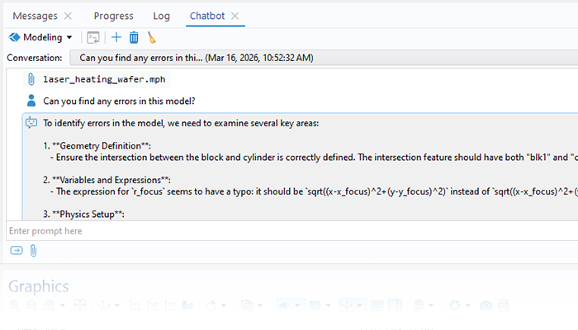Attach a file using bottom paperclip icon
578x330 pixels.
tap(33, 251)
